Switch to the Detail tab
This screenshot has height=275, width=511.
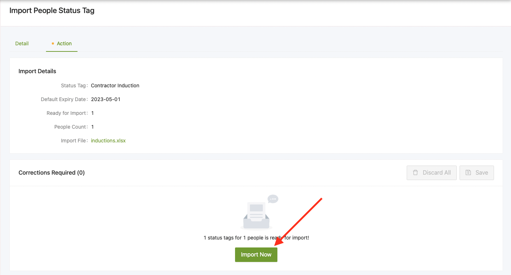(x=22, y=43)
